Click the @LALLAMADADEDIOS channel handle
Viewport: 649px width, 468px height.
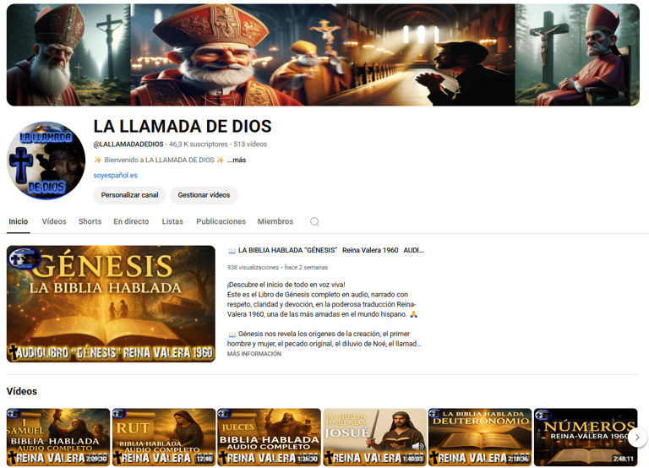click(128, 144)
